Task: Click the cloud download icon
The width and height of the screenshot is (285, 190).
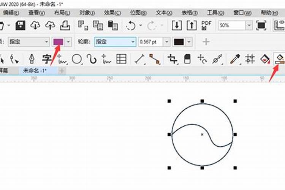Action: [x=35, y=25]
